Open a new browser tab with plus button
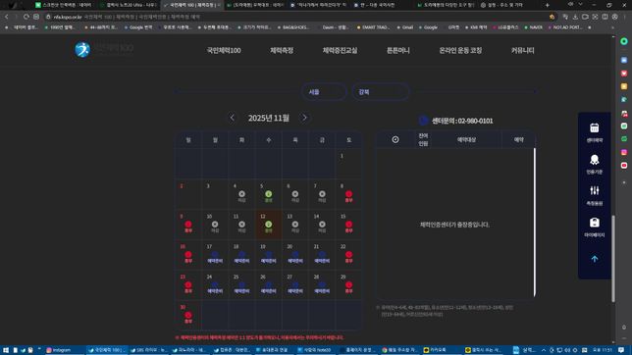 click(x=547, y=5)
